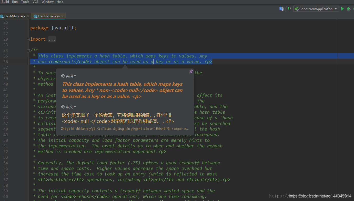The width and height of the screenshot is (354, 201).
Task: Expand the folded import block at line 28
Action: [28, 39]
